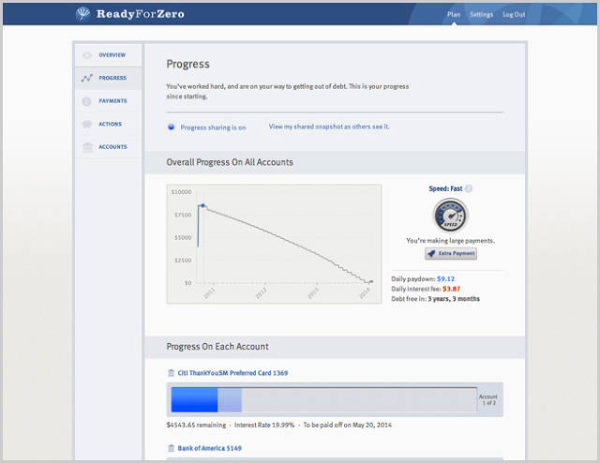
Task: Select the Actions speech-bubble icon in sidebar
Action: coord(87,124)
